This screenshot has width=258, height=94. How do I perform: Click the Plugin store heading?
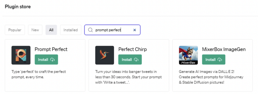coord(18,7)
